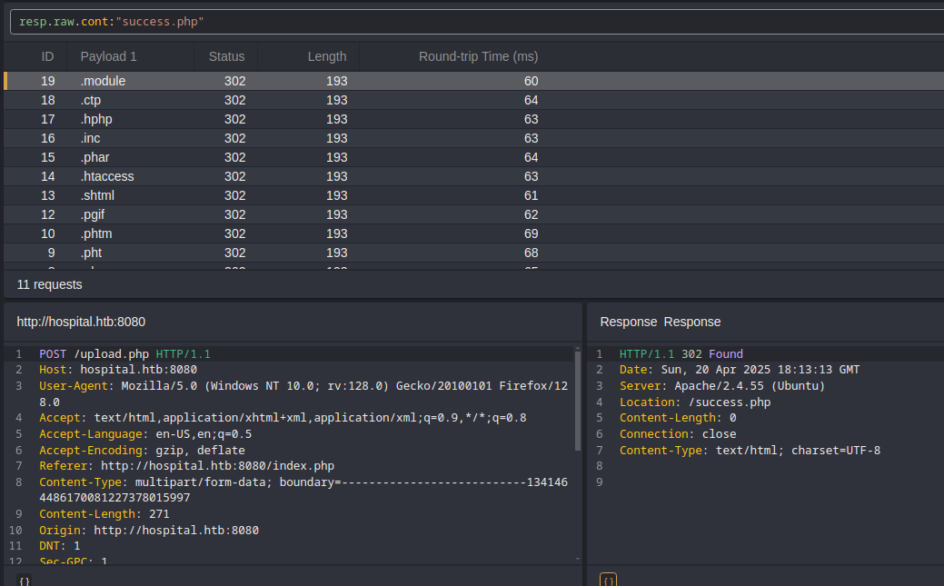Click status 302 in .phar row
Image resolution: width=944 pixels, height=586 pixels.
[234, 158]
